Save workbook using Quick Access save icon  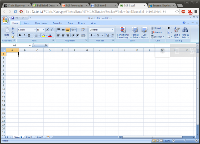(x=12, y=18)
